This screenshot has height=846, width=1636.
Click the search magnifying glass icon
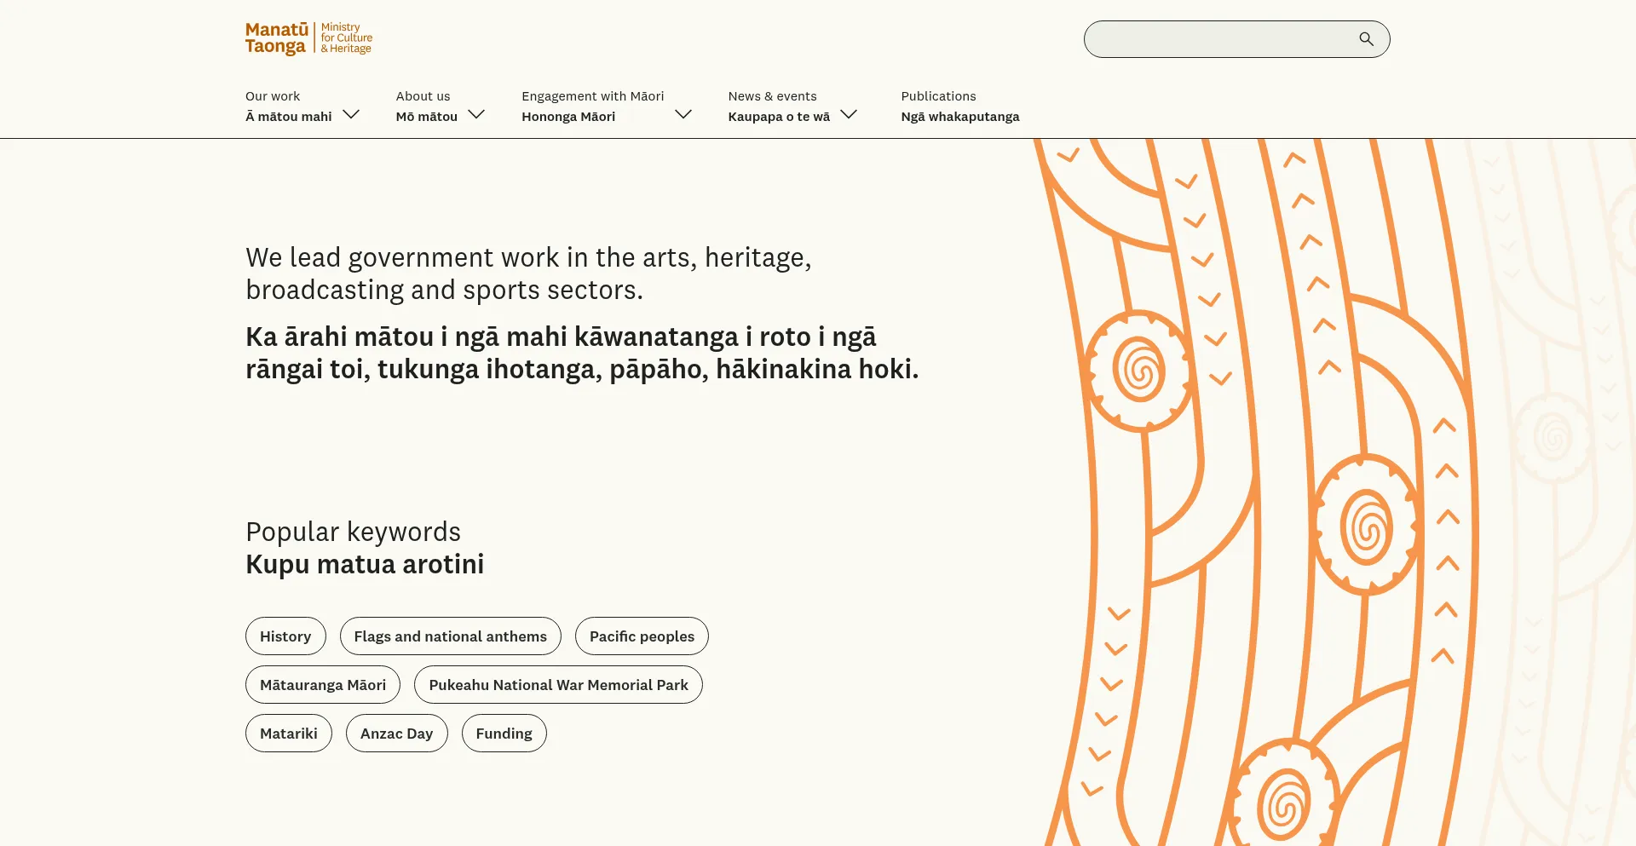(x=1366, y=39)
